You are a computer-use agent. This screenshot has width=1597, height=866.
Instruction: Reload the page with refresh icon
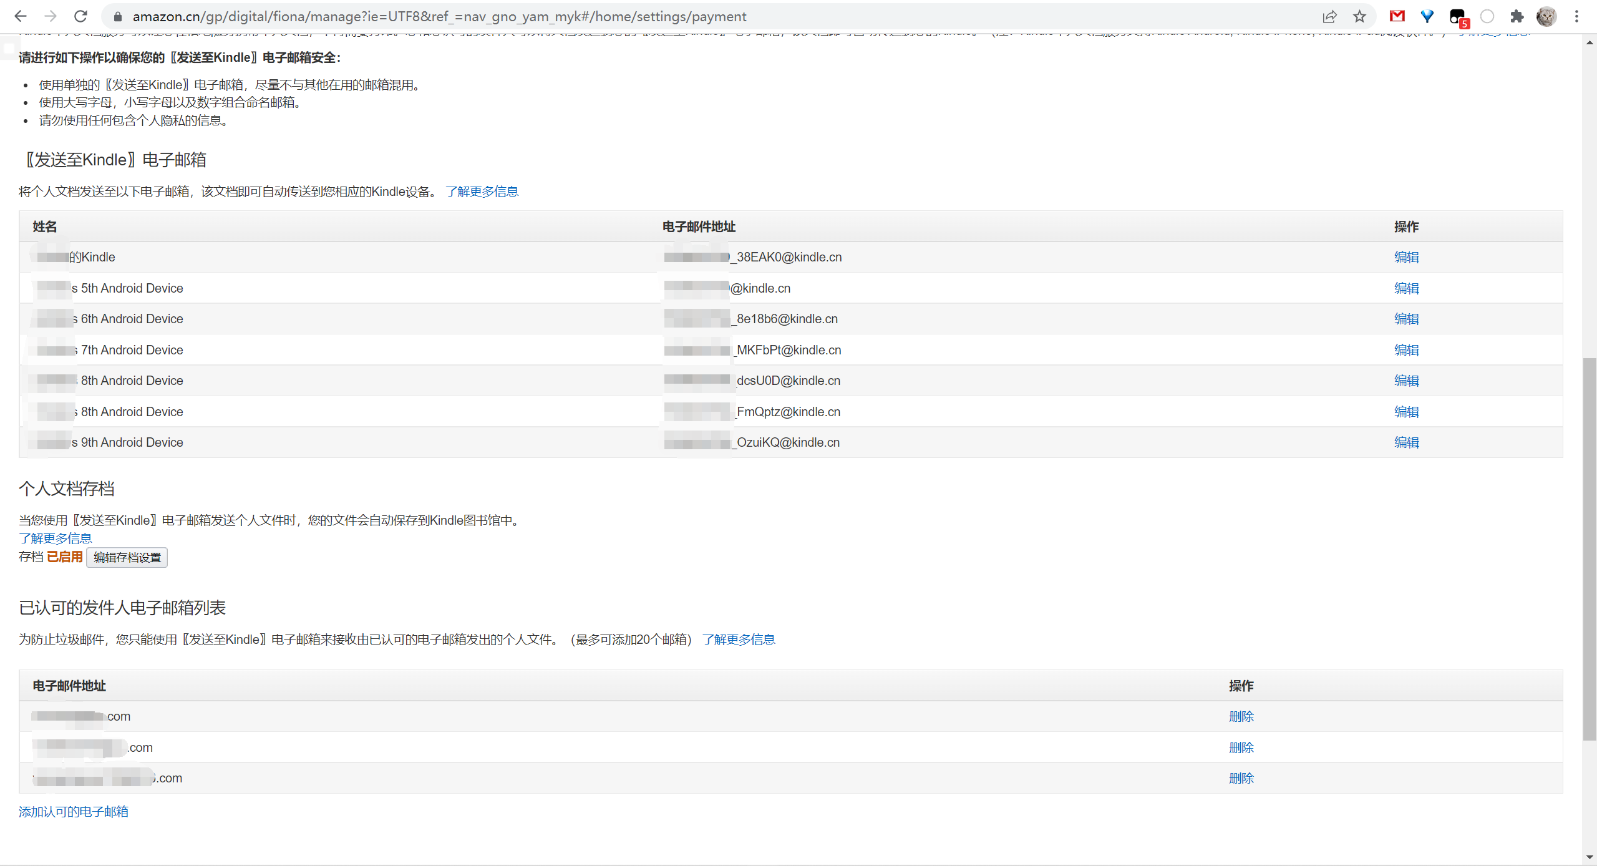tap(80, 16)
